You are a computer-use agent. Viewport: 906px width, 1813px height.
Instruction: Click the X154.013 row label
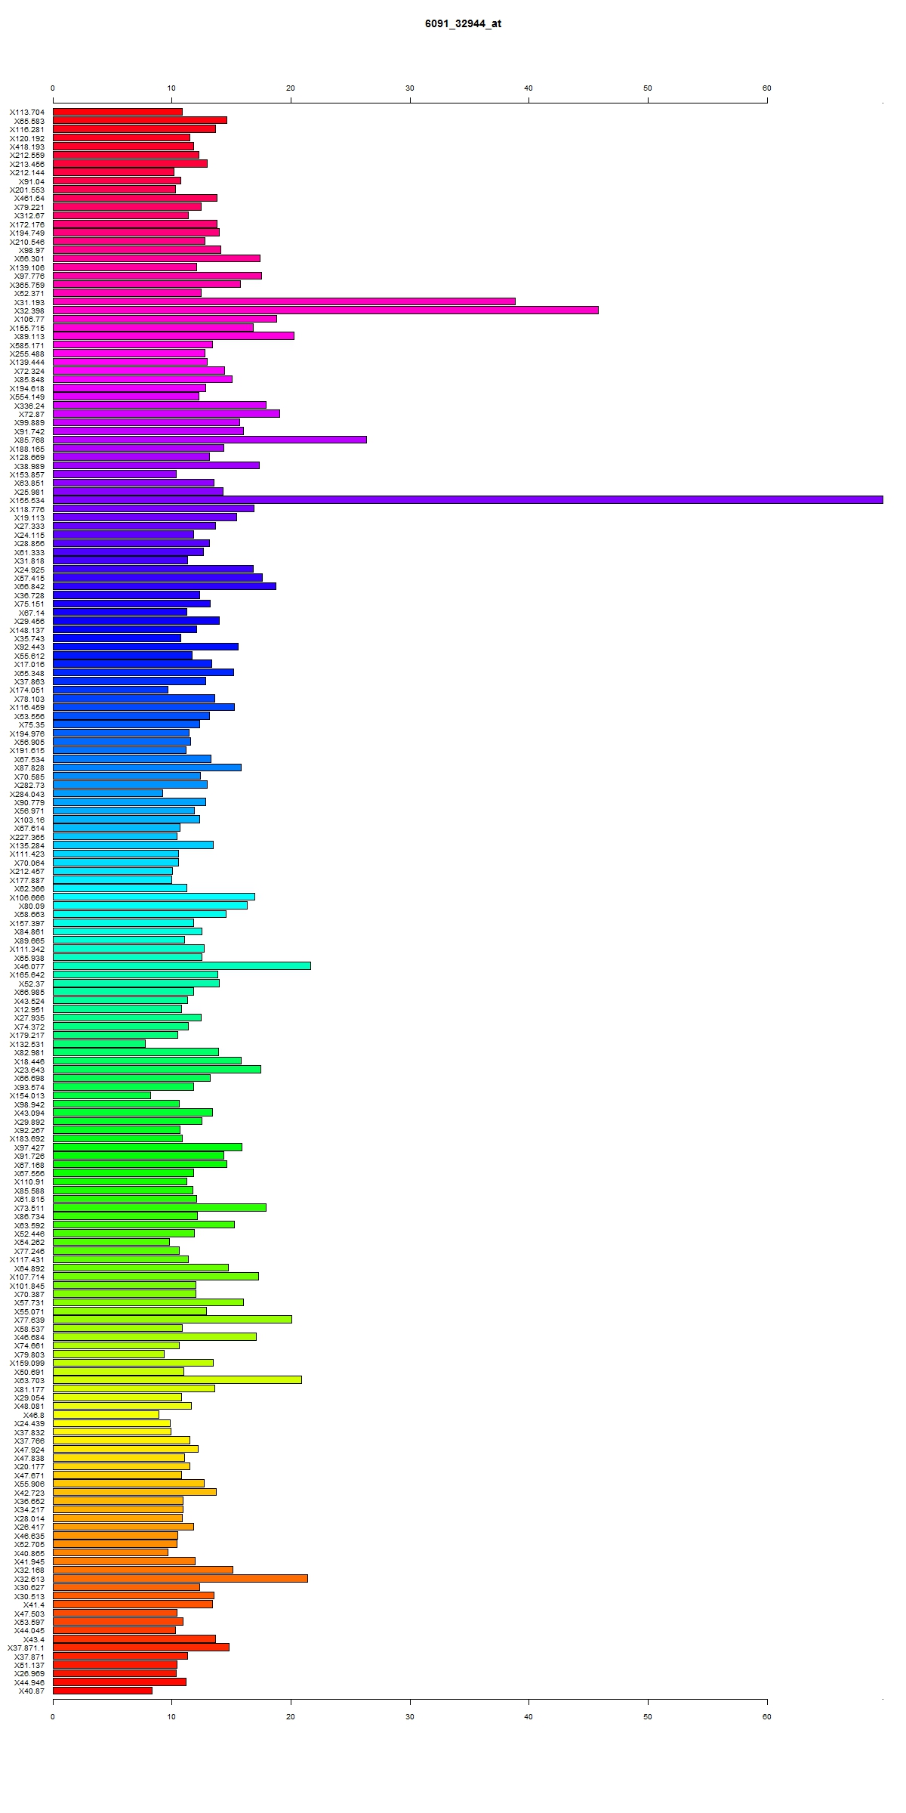[x=27, y=1096]
